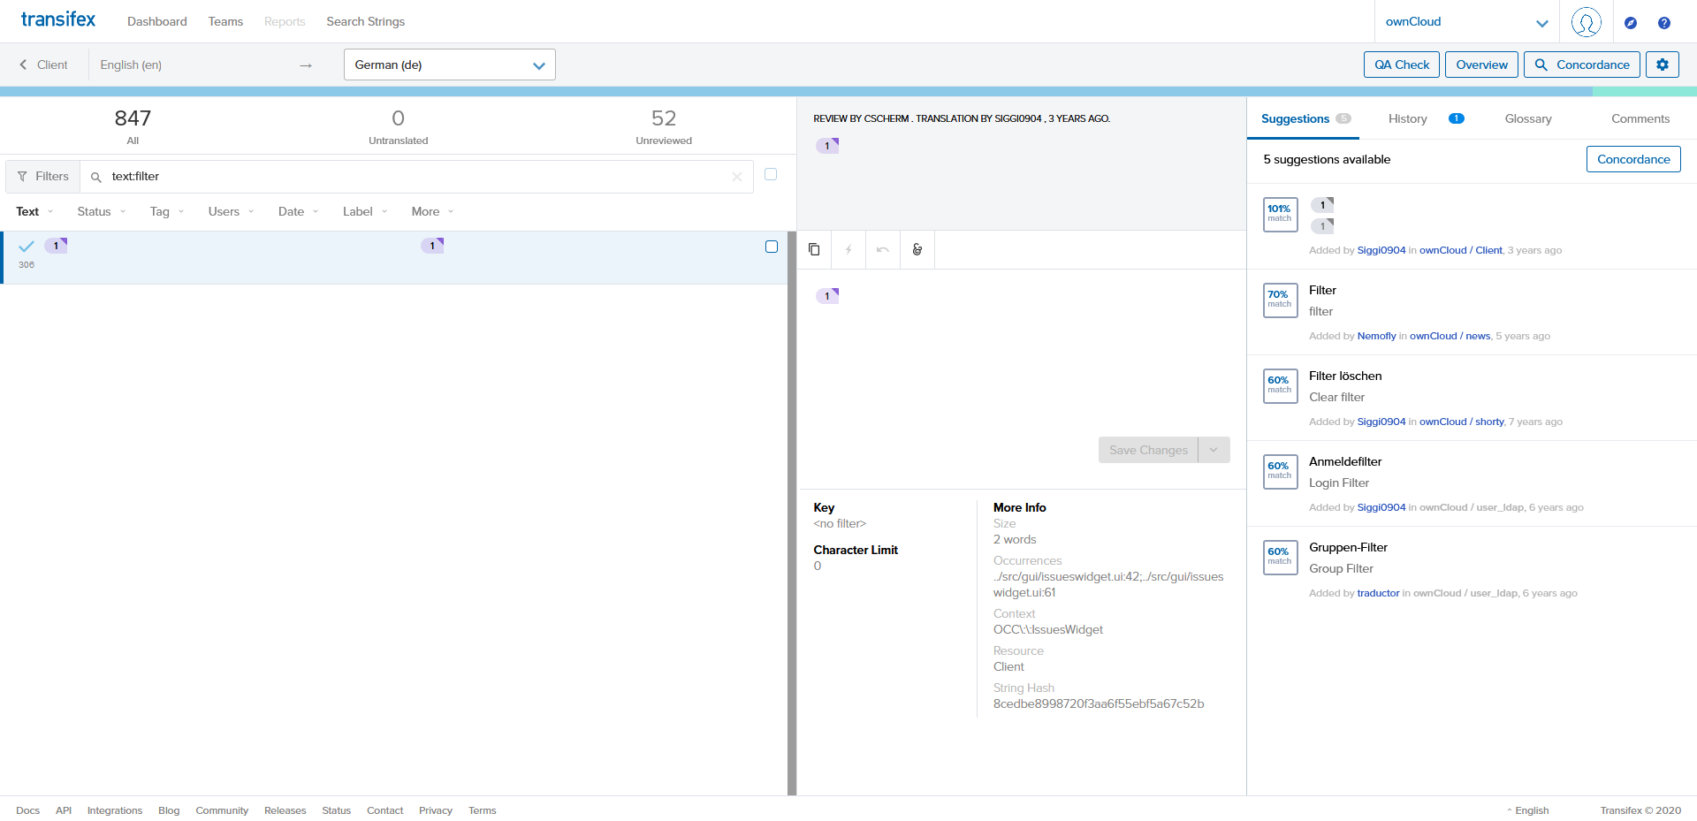Clear the search filter text
The width and height of the screenshot is (1697, 821).
pyautogui.click(x=737, y=177)
